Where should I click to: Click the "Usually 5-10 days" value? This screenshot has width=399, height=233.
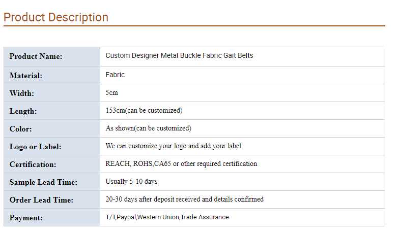coord(132,181)
